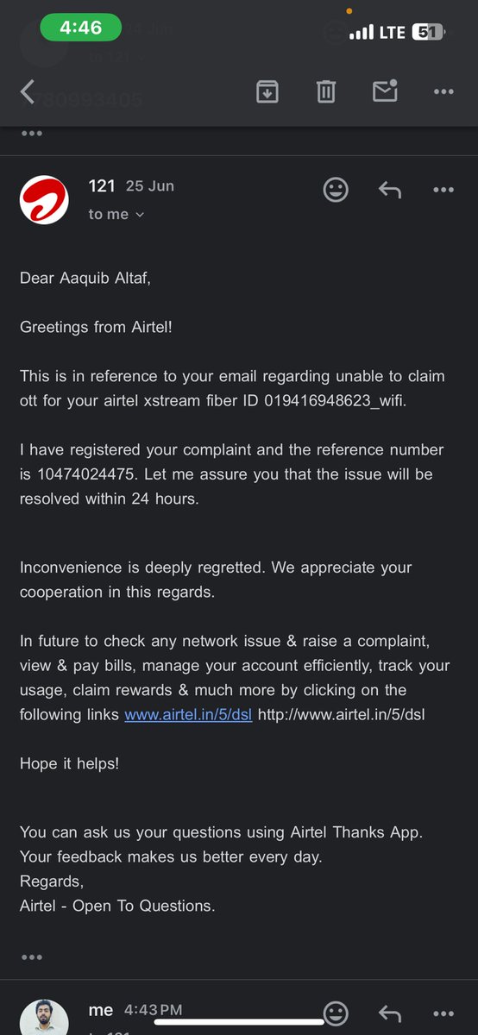Reply to the 121 message from 25 Jun
Viewport: 478px width, 1035px height.
click(390, 190)
